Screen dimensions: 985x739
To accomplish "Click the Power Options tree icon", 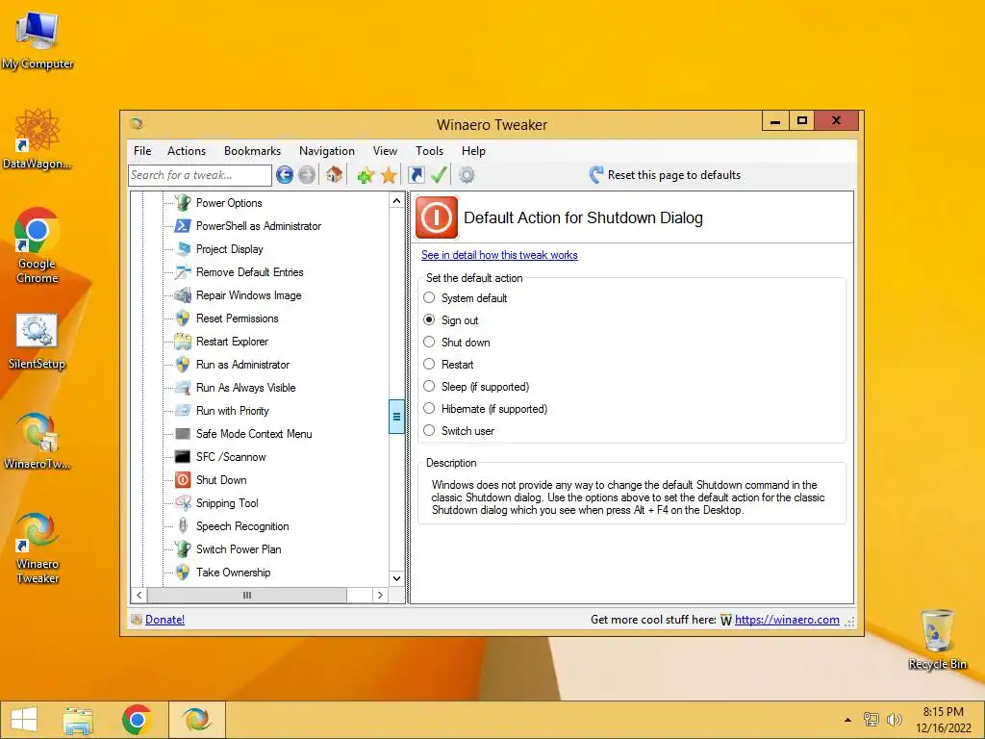I will click(x=183, y=202).
